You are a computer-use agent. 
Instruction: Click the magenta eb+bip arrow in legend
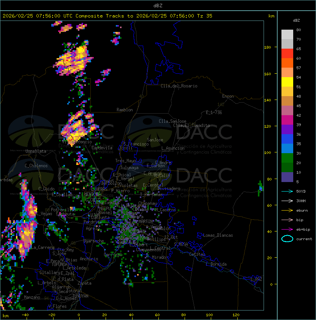point(287,230)
